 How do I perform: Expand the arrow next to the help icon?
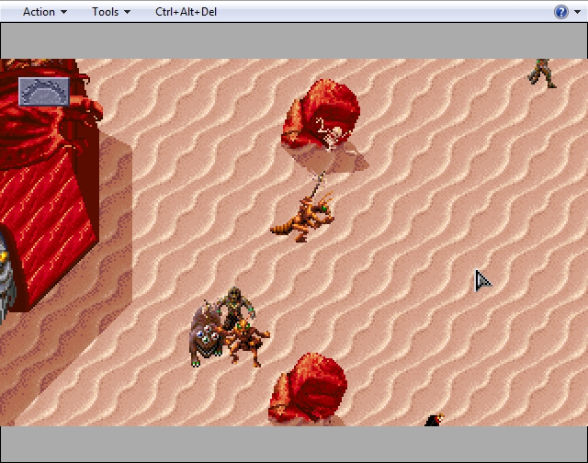578,12
